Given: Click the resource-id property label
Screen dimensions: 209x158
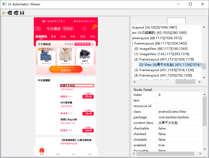Looking at the screenshot, I should coord(142,106).
